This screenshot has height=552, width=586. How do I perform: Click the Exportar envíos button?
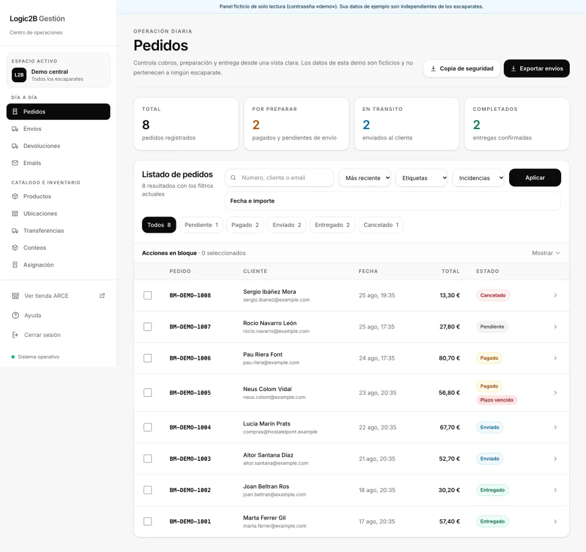pyautogui.click(x=537, y=68)
